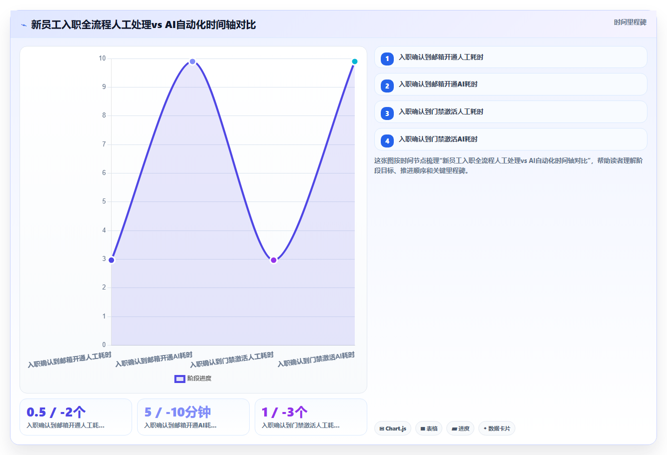Open the 5 / -10分钟 data card
This screenshot has width=667, height=455.
click(x=193, y=417)
